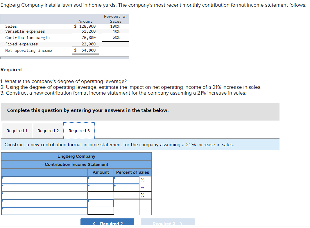Click the Net operating income row label
The width and height of the screenshot is (310, 228).
click(29, 50)
